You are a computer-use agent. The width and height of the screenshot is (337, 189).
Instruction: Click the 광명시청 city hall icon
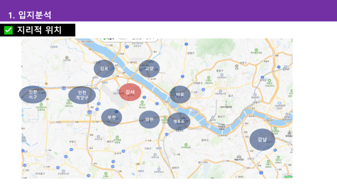(x=155, y=155)
